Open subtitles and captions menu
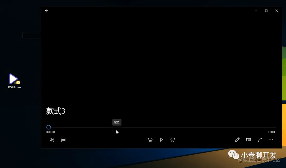Image resolution: width=286 pixels, height=168 pixels. (63, 140)
